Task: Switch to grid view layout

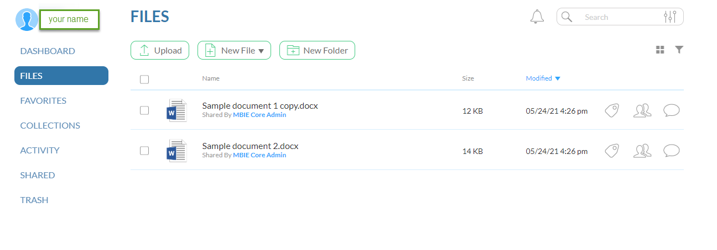Action: pyautogui.click(x=660, y=50)
